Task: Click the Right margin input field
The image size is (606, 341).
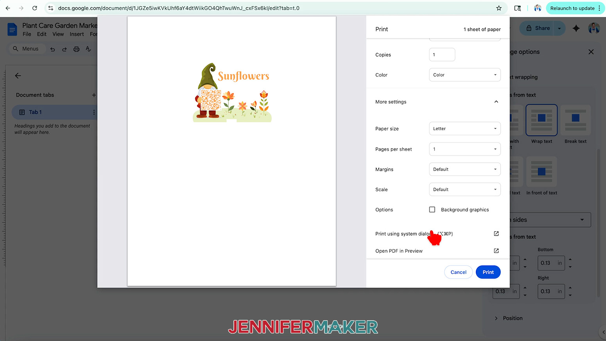Action: coord(551,291)
